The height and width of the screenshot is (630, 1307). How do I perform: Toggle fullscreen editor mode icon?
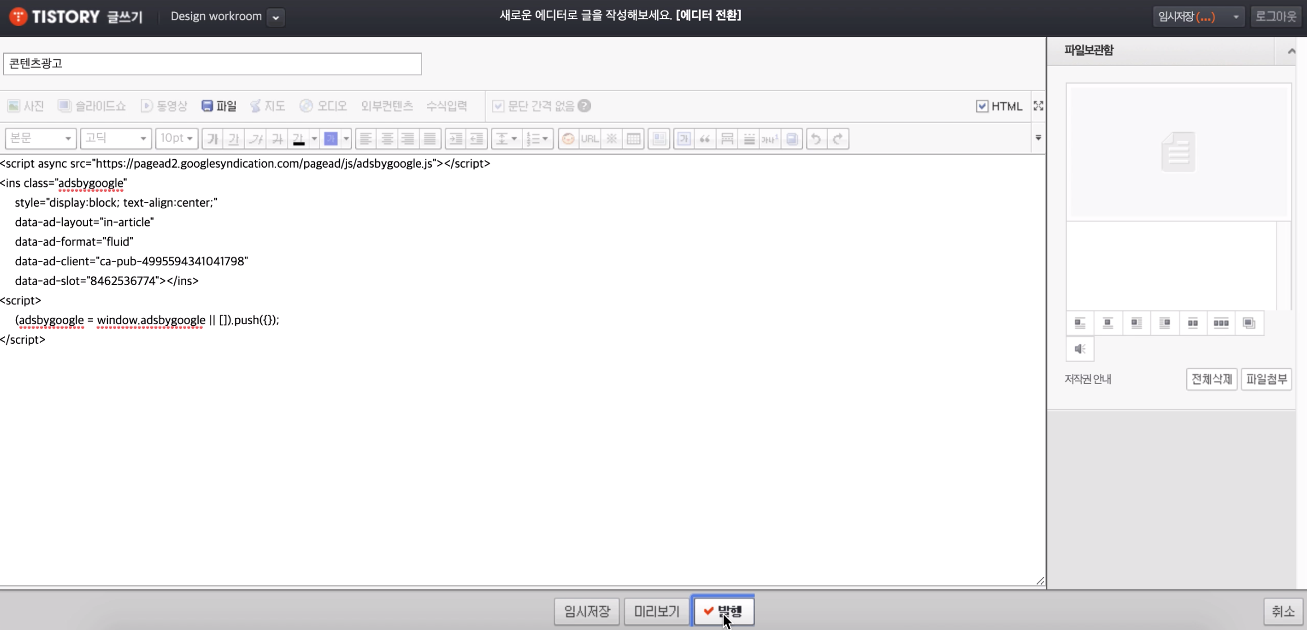click(1038, 106)
